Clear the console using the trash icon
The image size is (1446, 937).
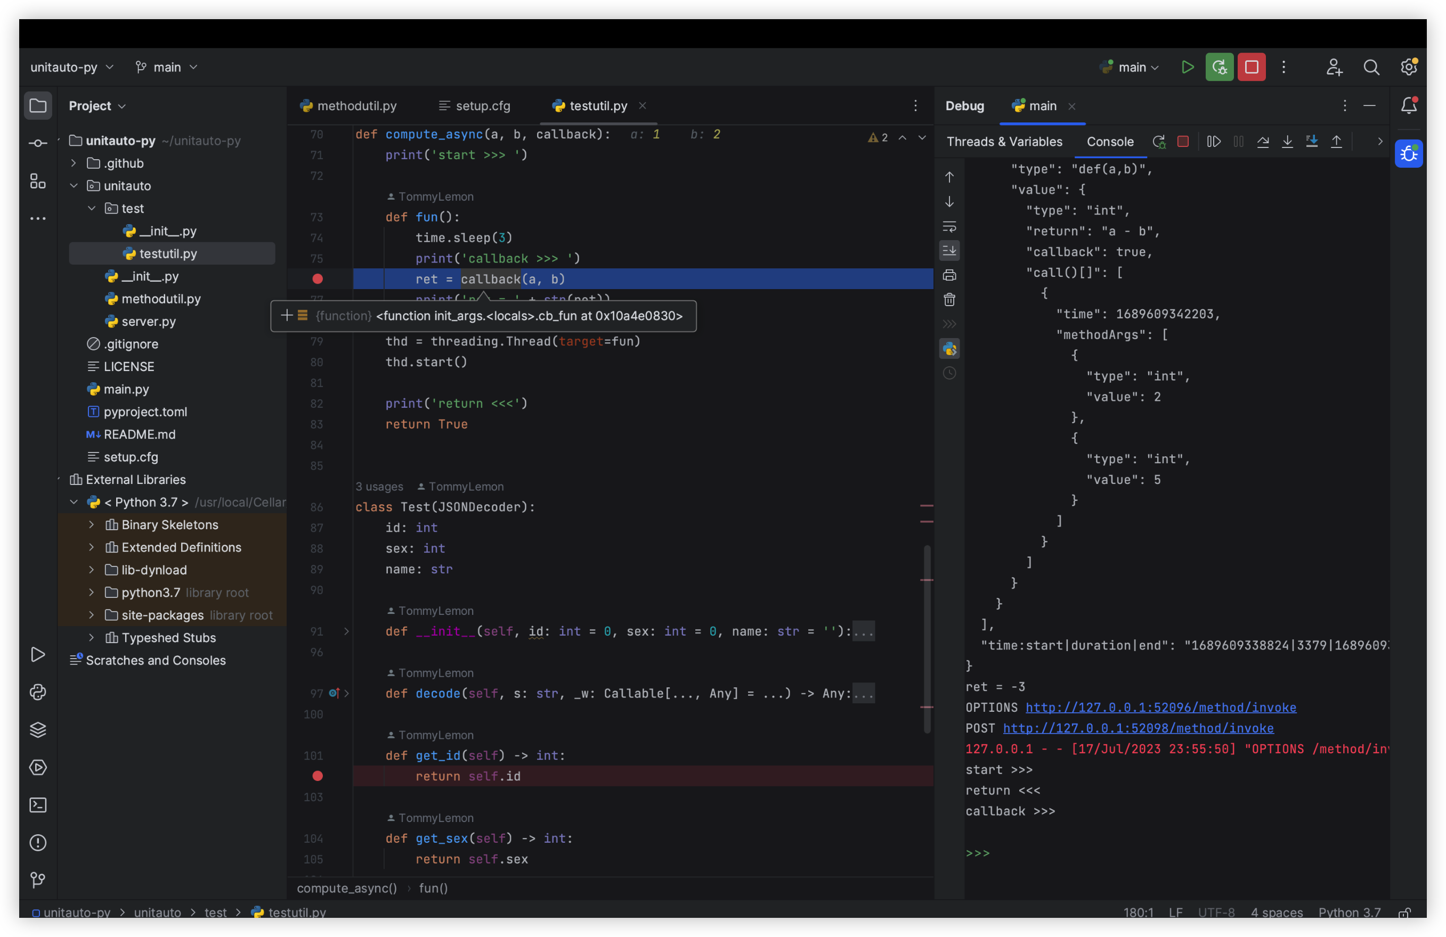949,299
